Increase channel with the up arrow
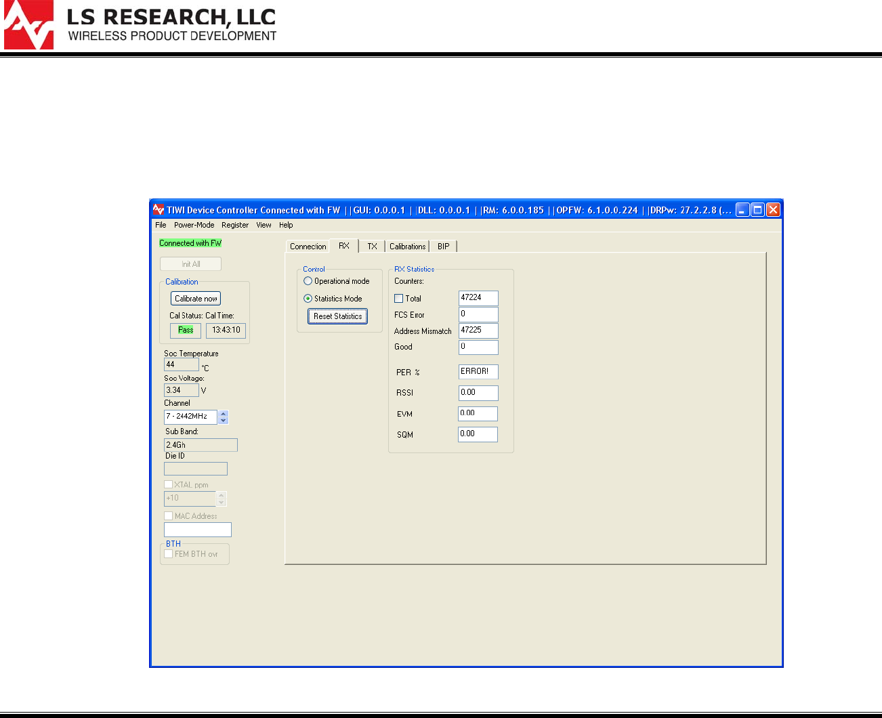This screenshot has width=882, height=718. point(224,414)
